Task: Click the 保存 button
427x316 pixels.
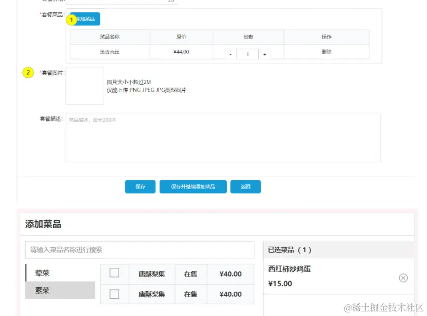Action: coord(140,187)
